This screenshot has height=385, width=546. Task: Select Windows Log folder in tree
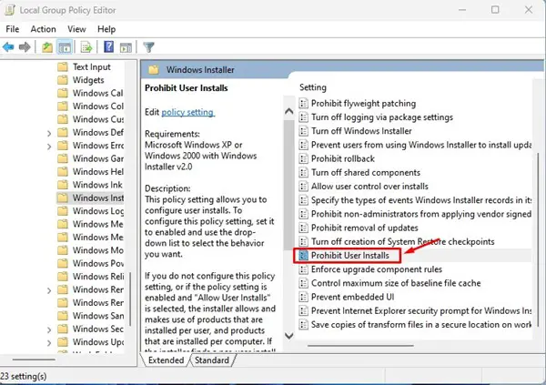point(90,211)
